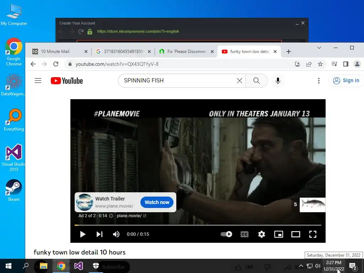The width and height of the screenshot is (364, 273).
Task: Go back in Chrome
Action: click(33, 64)
